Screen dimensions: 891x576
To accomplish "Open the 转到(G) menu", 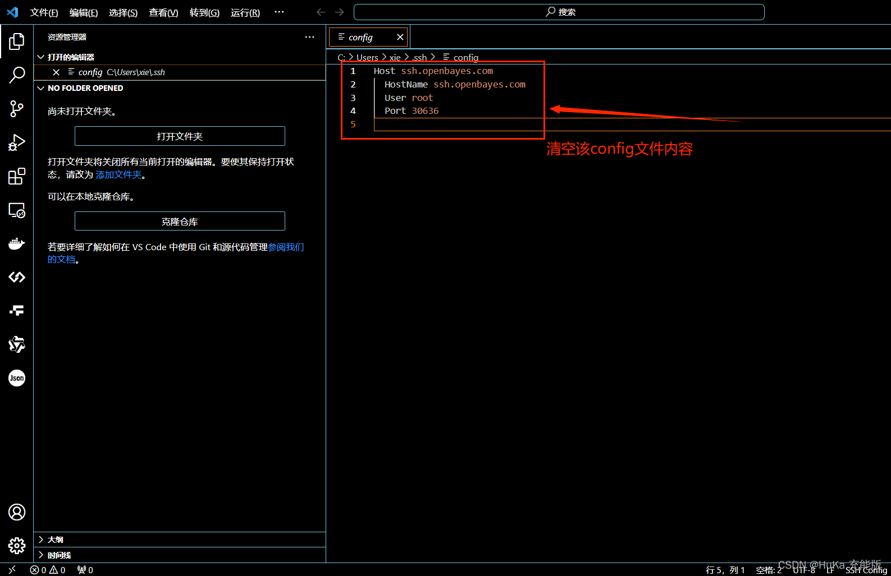I will (204, 12).
